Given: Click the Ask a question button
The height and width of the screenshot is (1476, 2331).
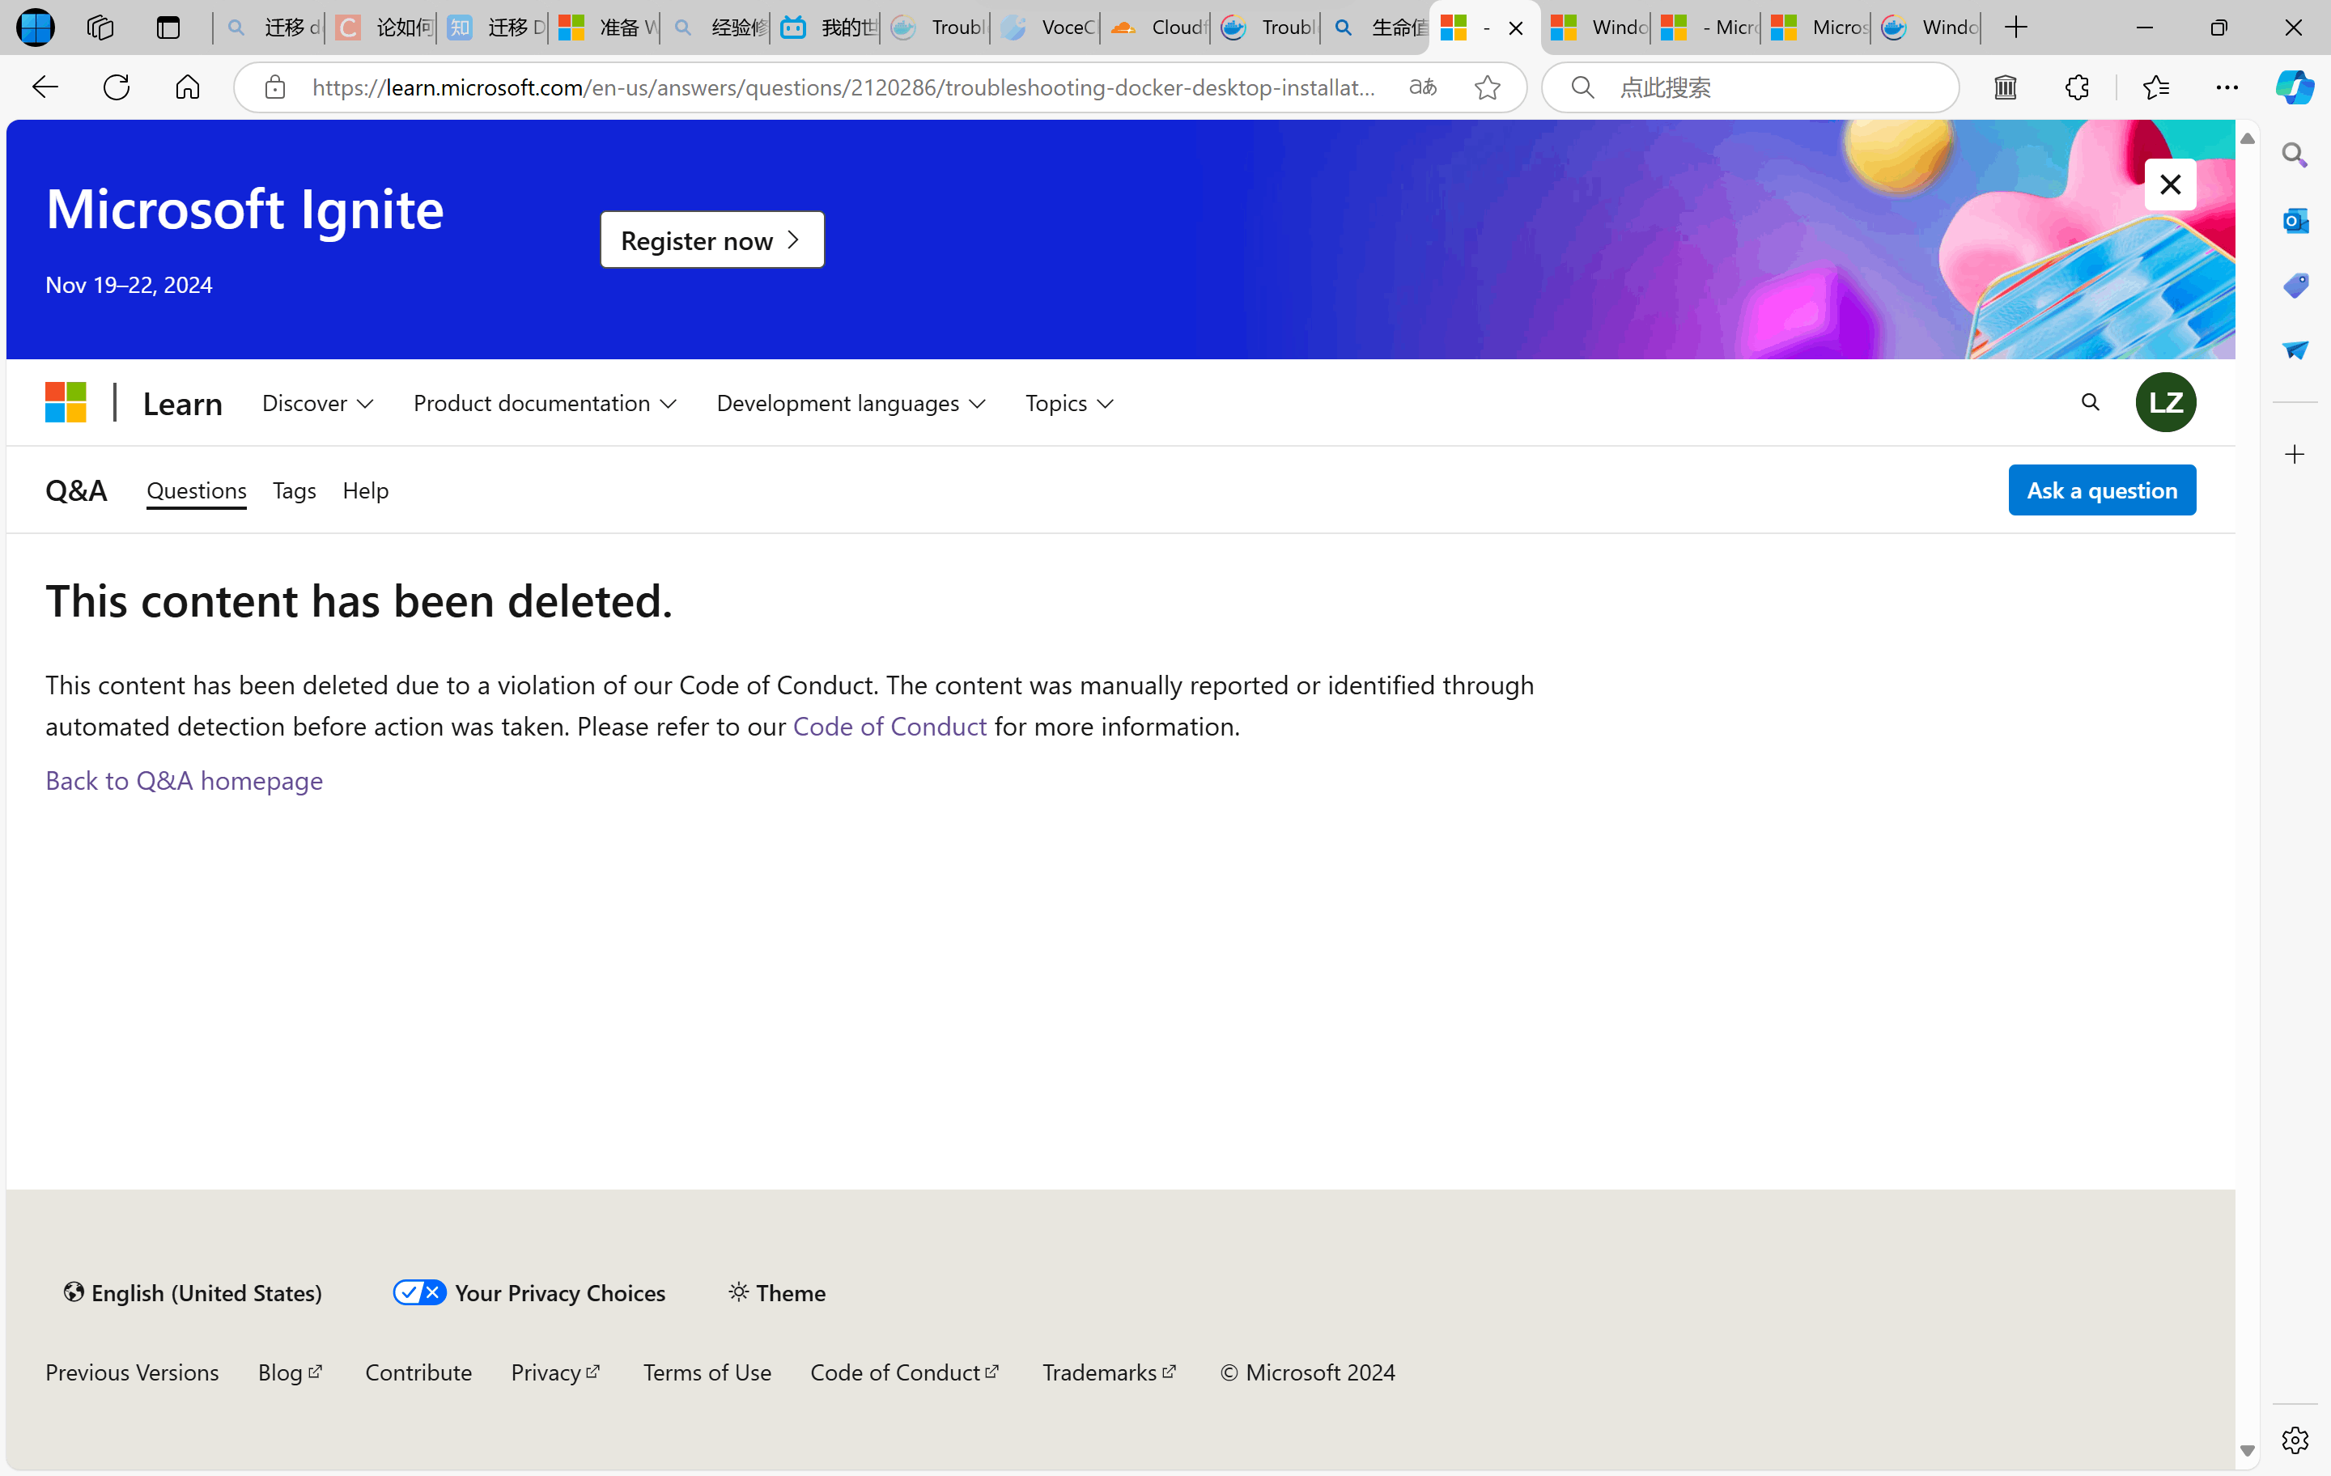Looking at the screenshot, I should (x=2102, y=490).
